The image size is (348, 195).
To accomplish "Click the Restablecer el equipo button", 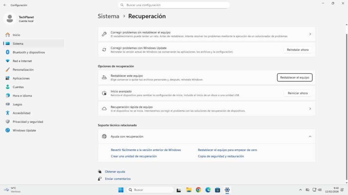I will 294,77.
